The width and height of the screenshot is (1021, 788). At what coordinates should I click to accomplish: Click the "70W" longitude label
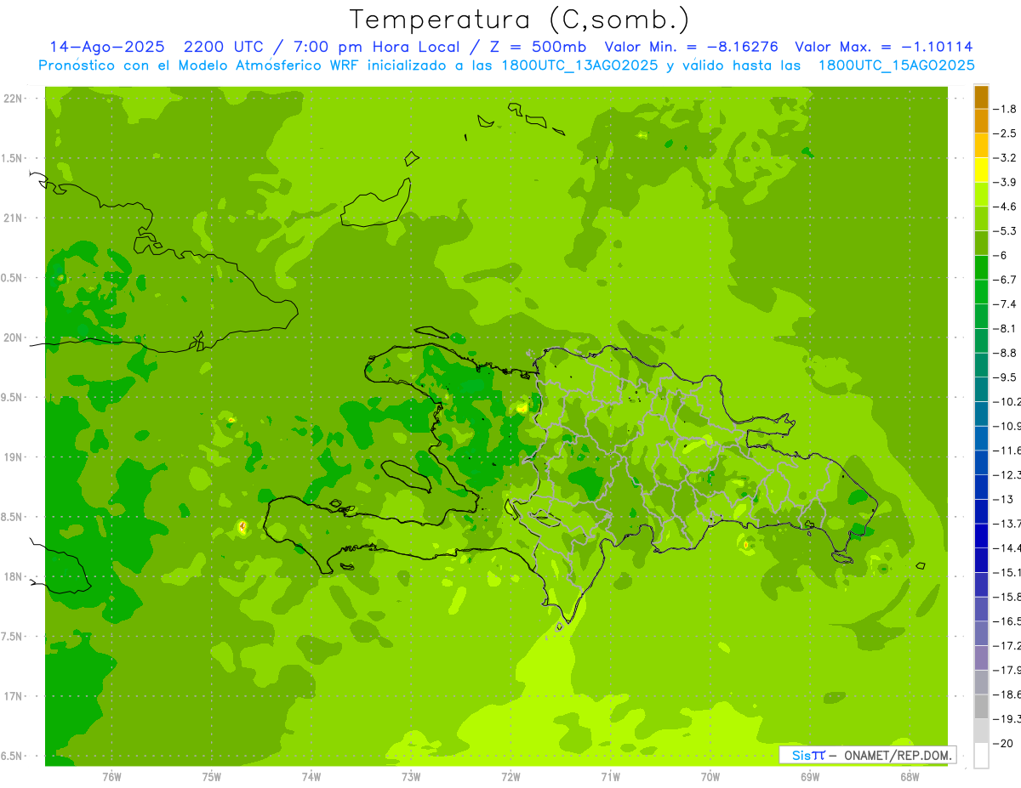pos(710,776)
